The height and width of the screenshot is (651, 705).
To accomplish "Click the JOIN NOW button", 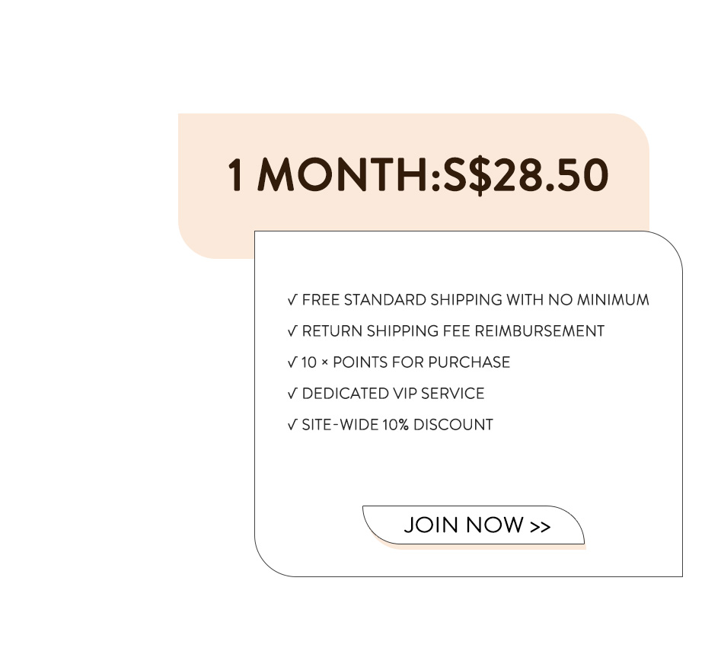I will click(x=474, y=525).
